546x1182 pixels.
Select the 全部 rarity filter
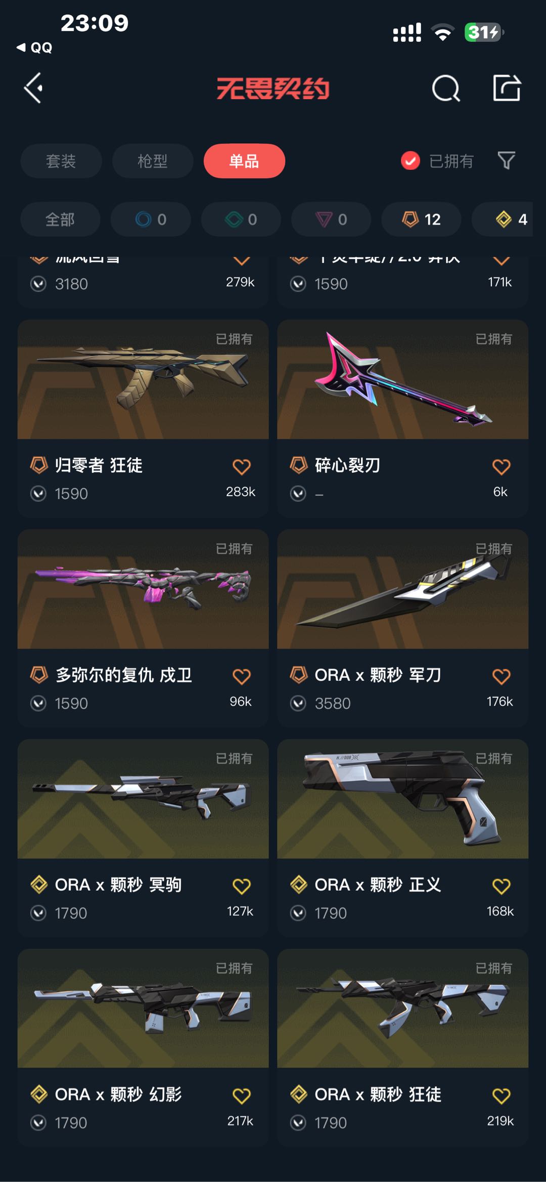(x=60, y=219)
